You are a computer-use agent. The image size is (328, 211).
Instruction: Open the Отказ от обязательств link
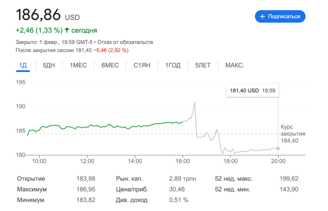[x=125, y=42]
